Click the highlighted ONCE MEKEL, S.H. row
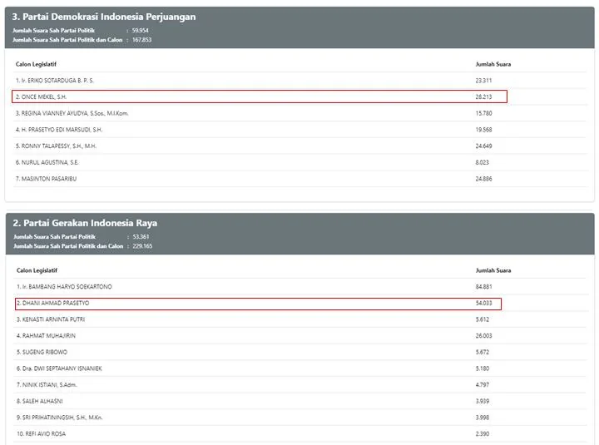The height and width of the screenshot is (445, 599). [260, 96]
